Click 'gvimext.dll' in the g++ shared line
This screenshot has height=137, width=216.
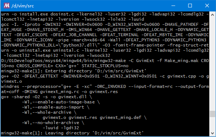pyautogui.click(x=72, y=97)
